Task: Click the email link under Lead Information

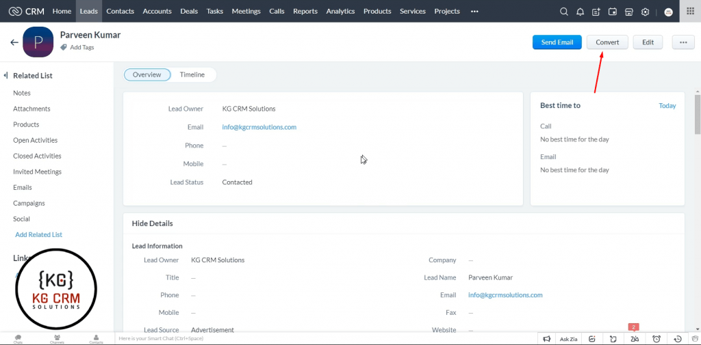Action: 505,295
